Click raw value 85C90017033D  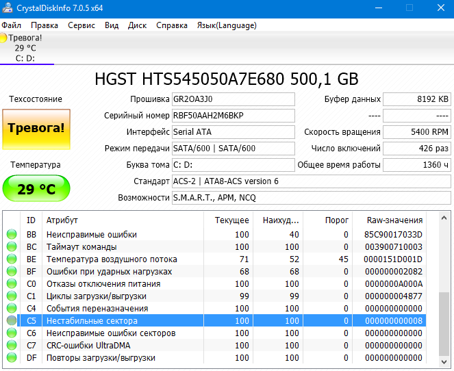click(393, 234)
